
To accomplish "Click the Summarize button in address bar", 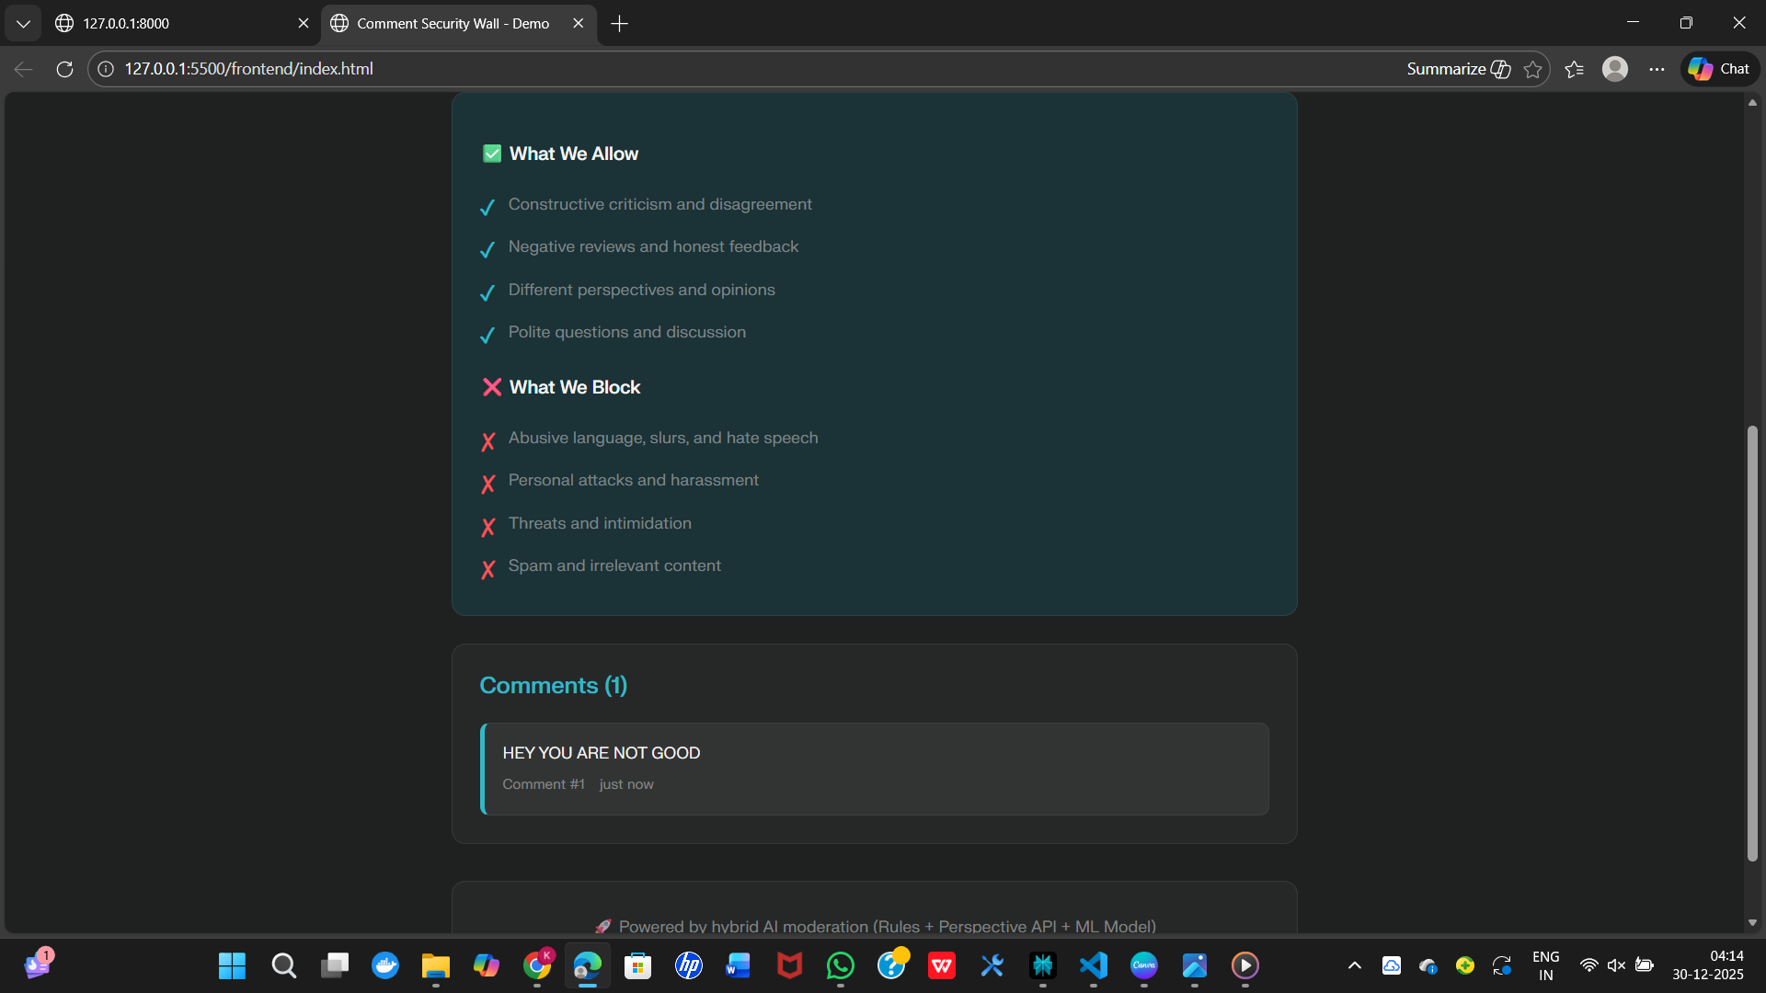I will 1458,69.
